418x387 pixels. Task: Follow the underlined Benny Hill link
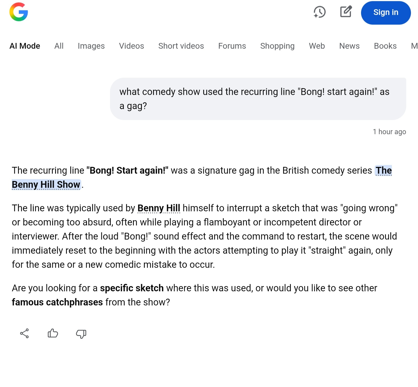point(159,208)
